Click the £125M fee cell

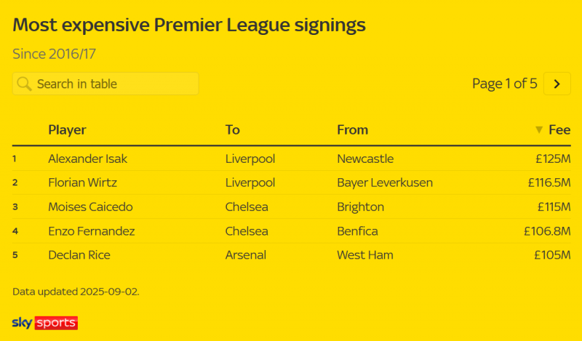click(x=552, y=159)
